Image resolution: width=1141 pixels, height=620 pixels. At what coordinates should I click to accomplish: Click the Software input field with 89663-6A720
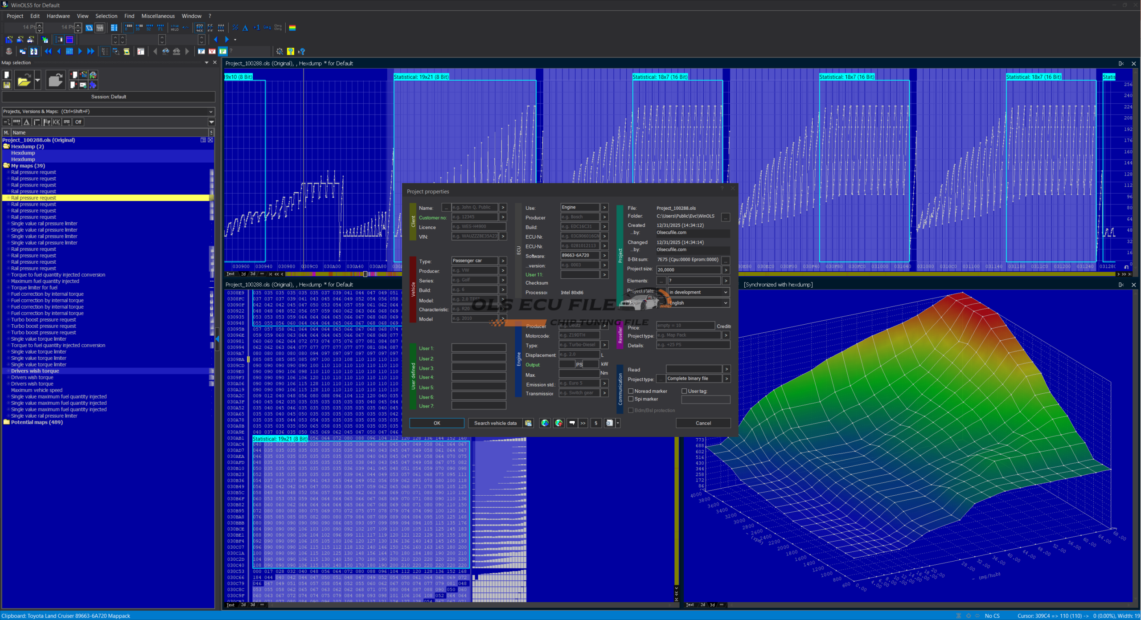(x=579, y=256)
